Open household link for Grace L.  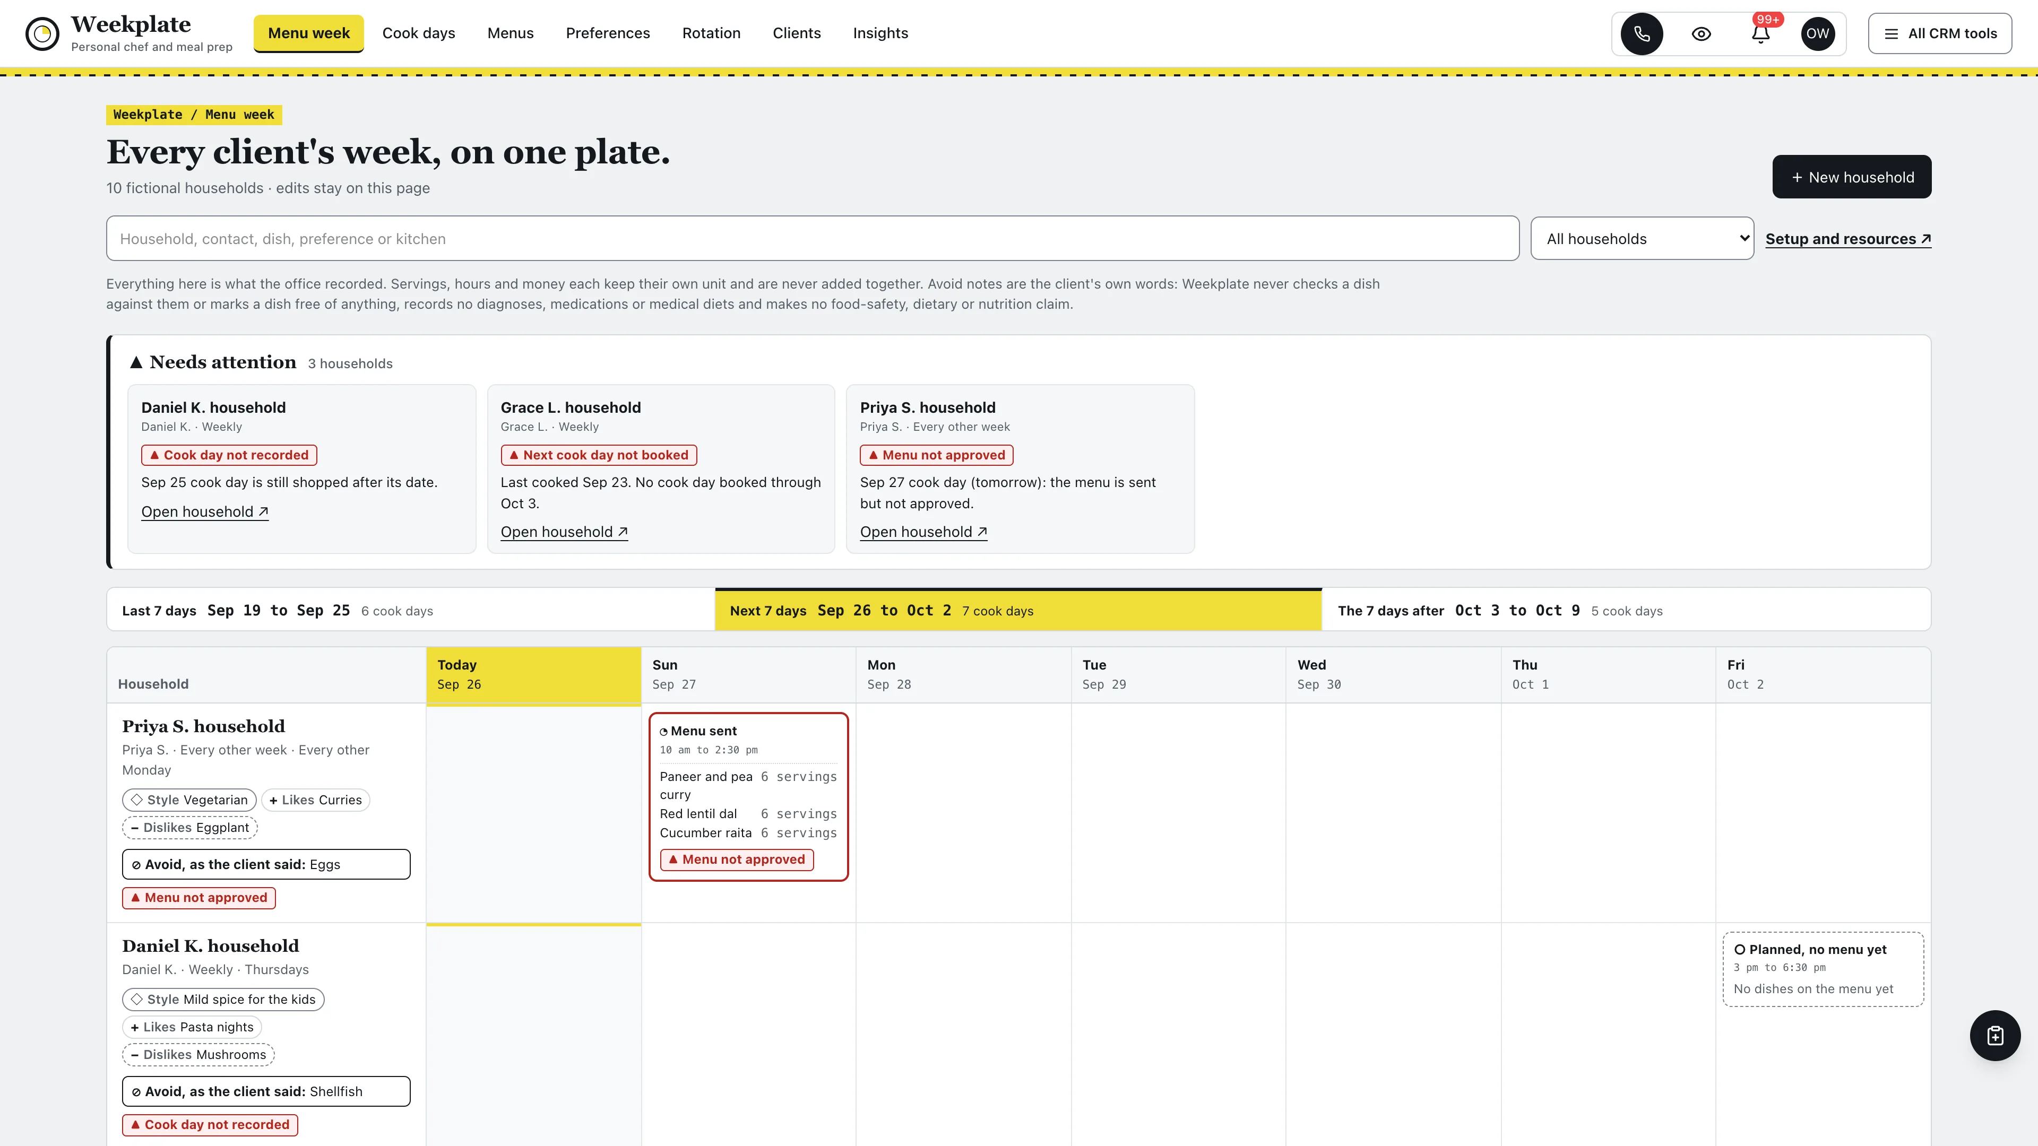[x=564, y=532]
